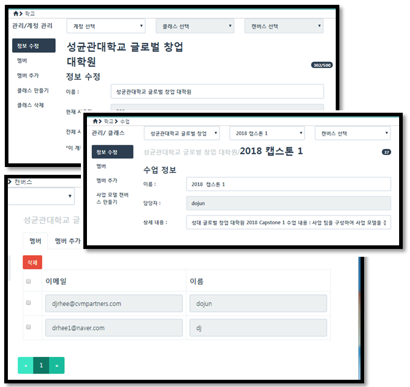This screenshot has height=387, width=410.
Task: Select 멤버 in class window sidebar
Action: pos(101,166)
